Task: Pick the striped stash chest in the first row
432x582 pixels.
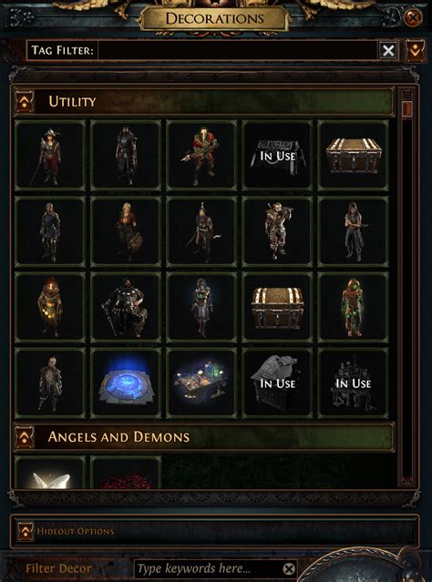Action: click(354, 155)
